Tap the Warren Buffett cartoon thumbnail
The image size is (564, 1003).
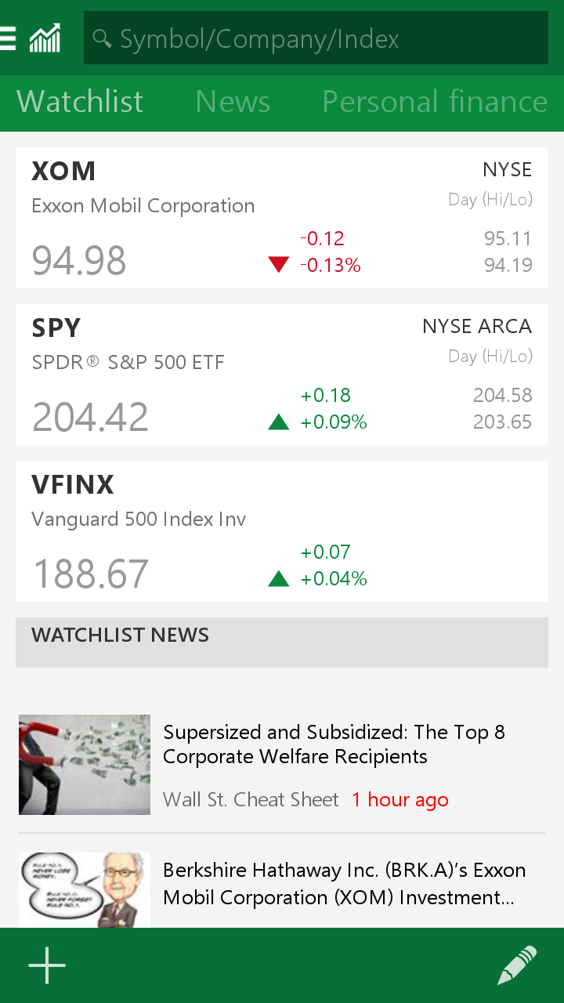(85, 890)
